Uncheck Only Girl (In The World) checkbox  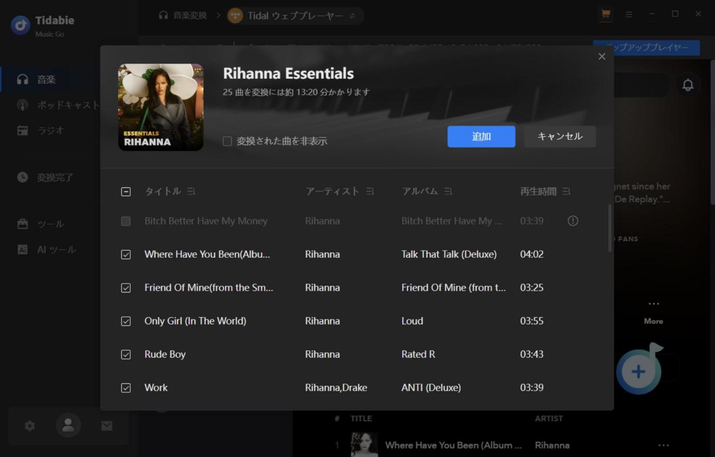125,321
